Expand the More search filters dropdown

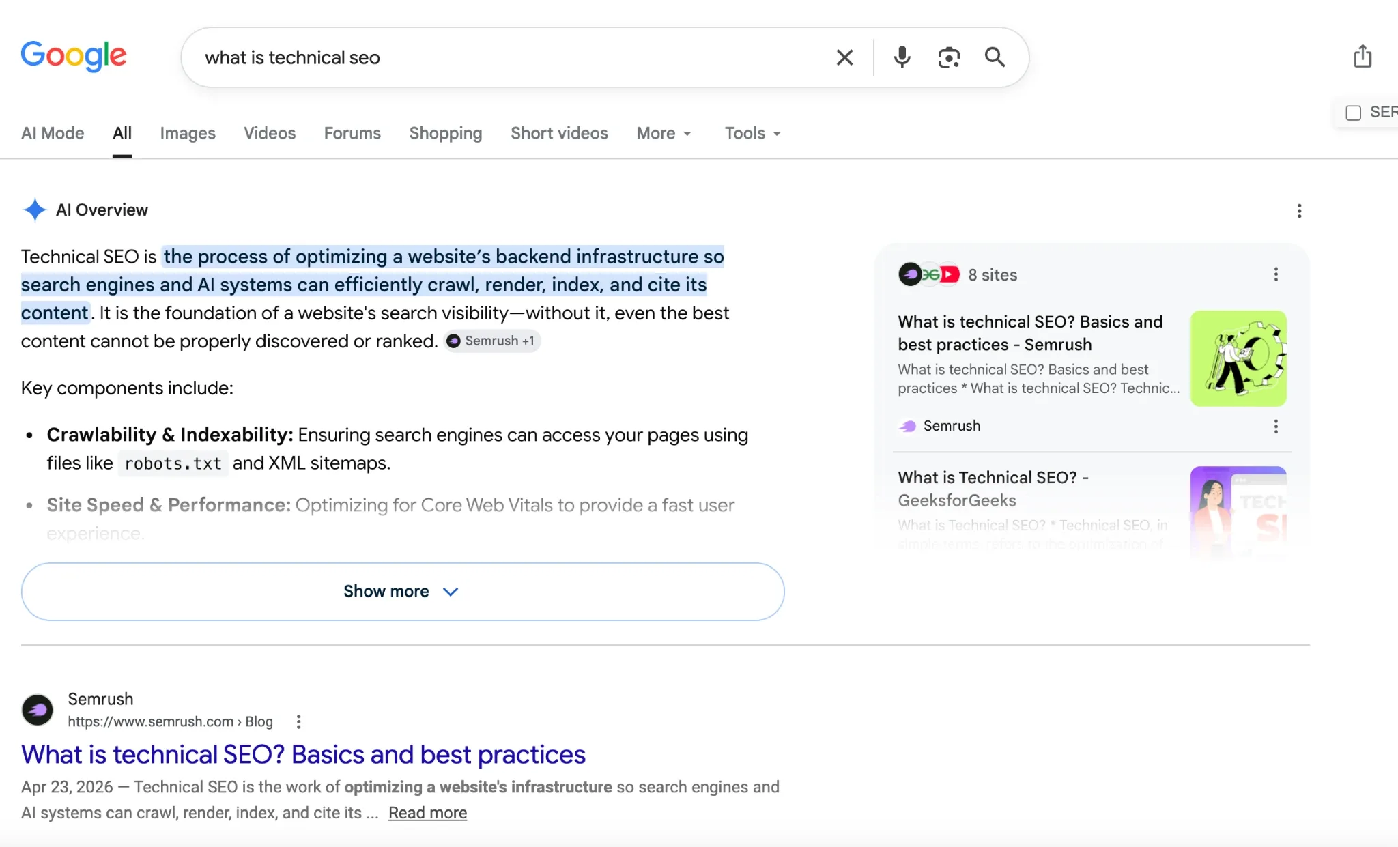pyautogui.click(x=664, y=133)
